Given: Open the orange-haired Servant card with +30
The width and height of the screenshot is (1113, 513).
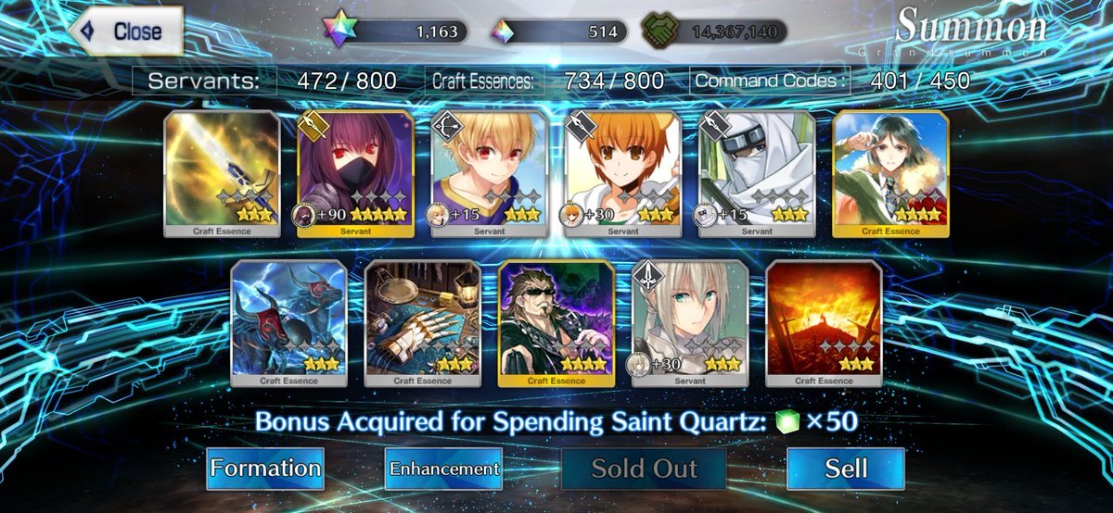Looking at the screenshot, I should click(x=622, y=174).
